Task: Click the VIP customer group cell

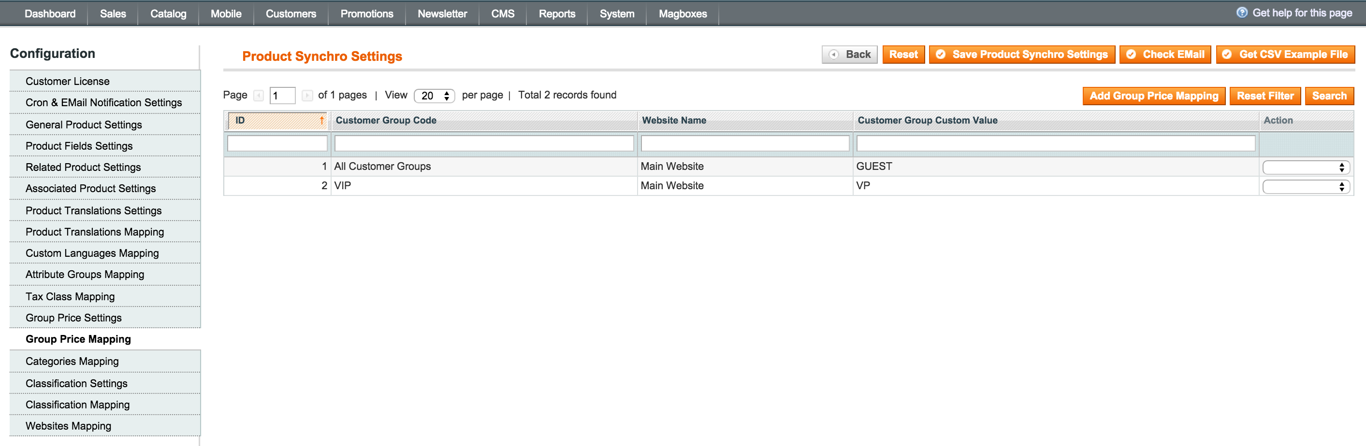Action: (x=484, y=186)
